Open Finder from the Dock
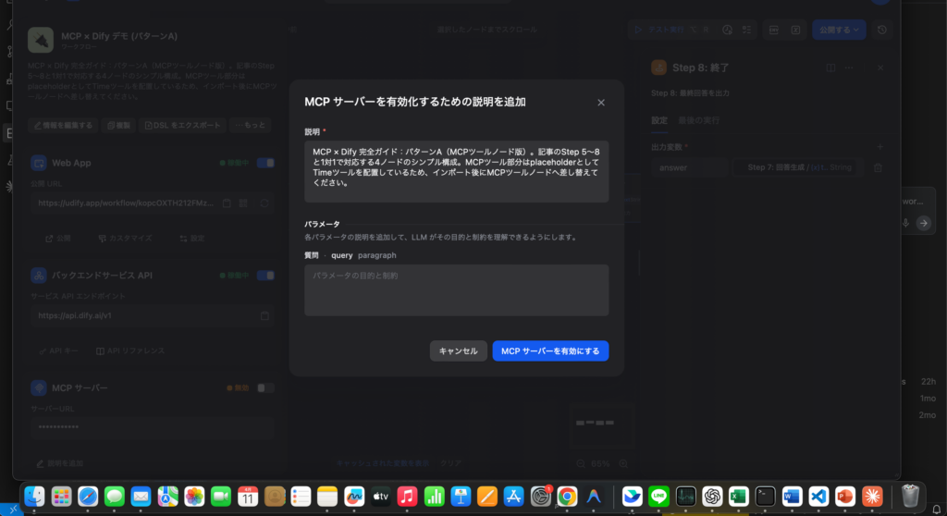947x516 pixels. (34, 497)
